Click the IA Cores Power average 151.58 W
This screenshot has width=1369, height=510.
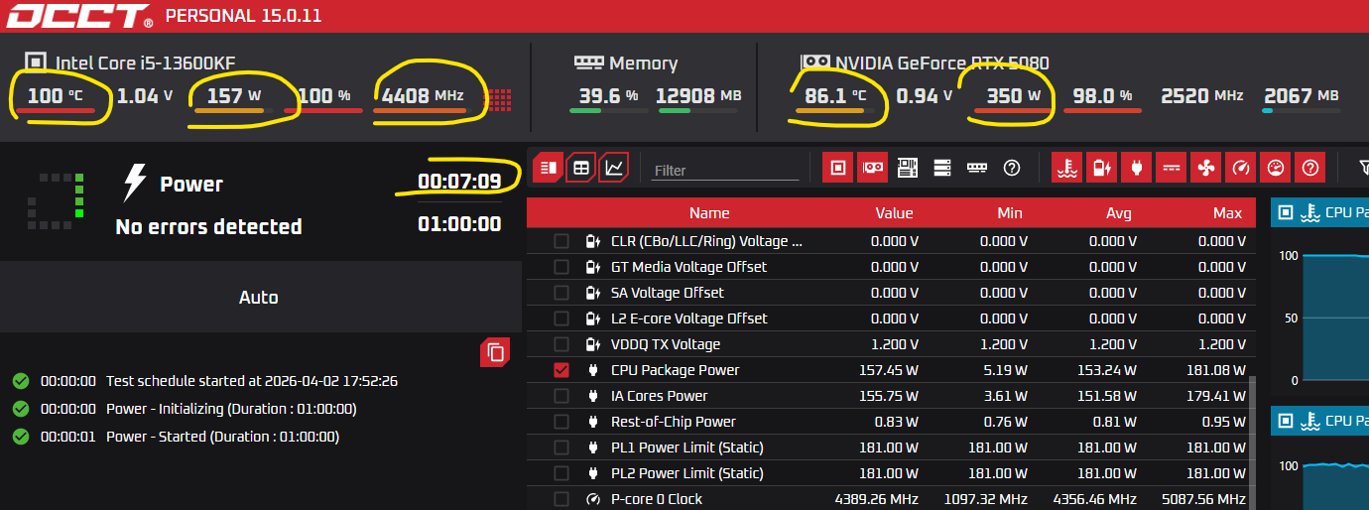pyautogui.click(x=1106, y=396)
